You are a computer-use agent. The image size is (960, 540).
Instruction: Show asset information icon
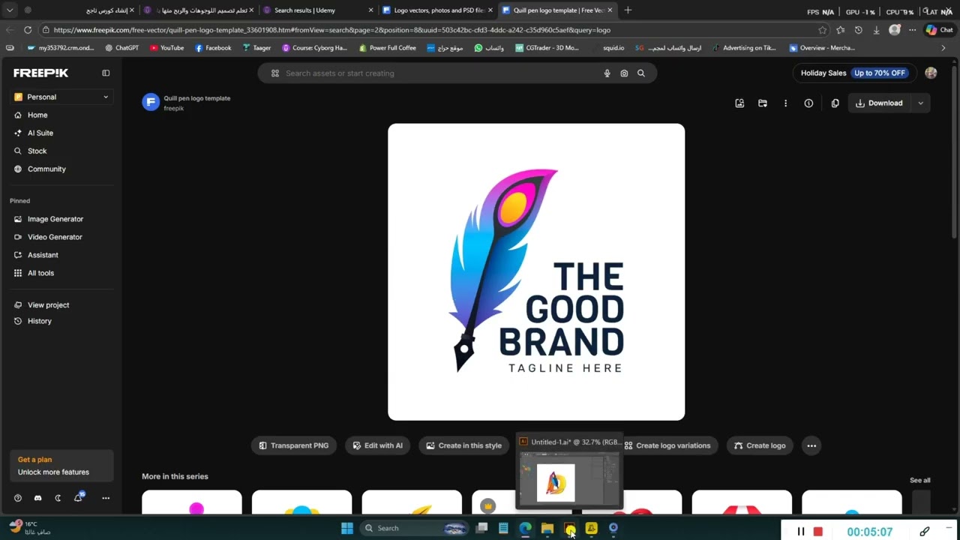pos(808,103)
